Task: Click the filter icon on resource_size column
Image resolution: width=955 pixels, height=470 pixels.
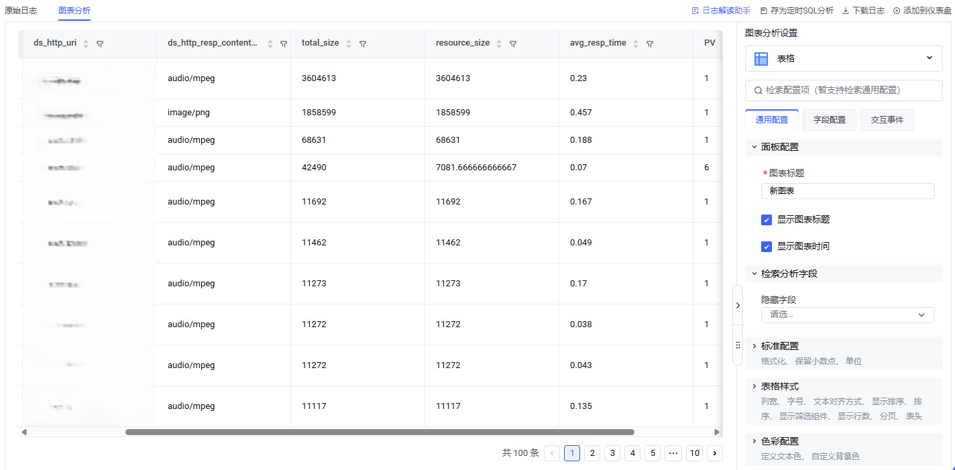Action: pos(513,44)
